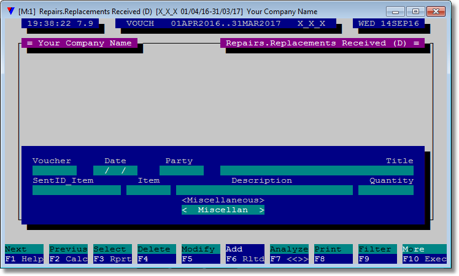Click menu glyph after Repairs.Replacements Received (D)
This screenshot has width=459, height=276.
point(416,43)
